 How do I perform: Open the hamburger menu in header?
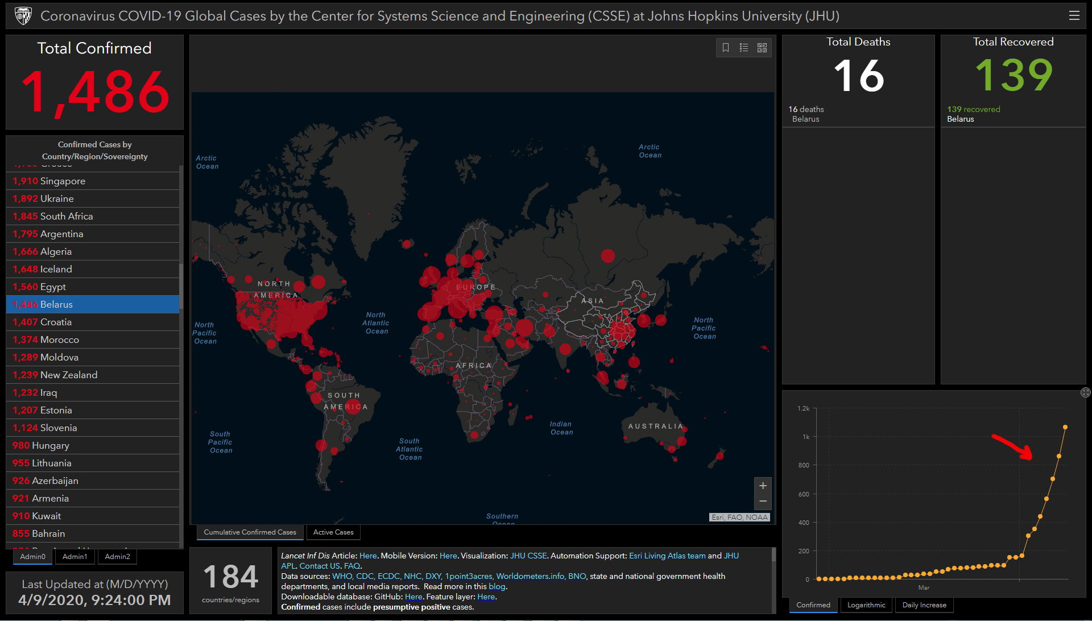[x=1074, y=16]
